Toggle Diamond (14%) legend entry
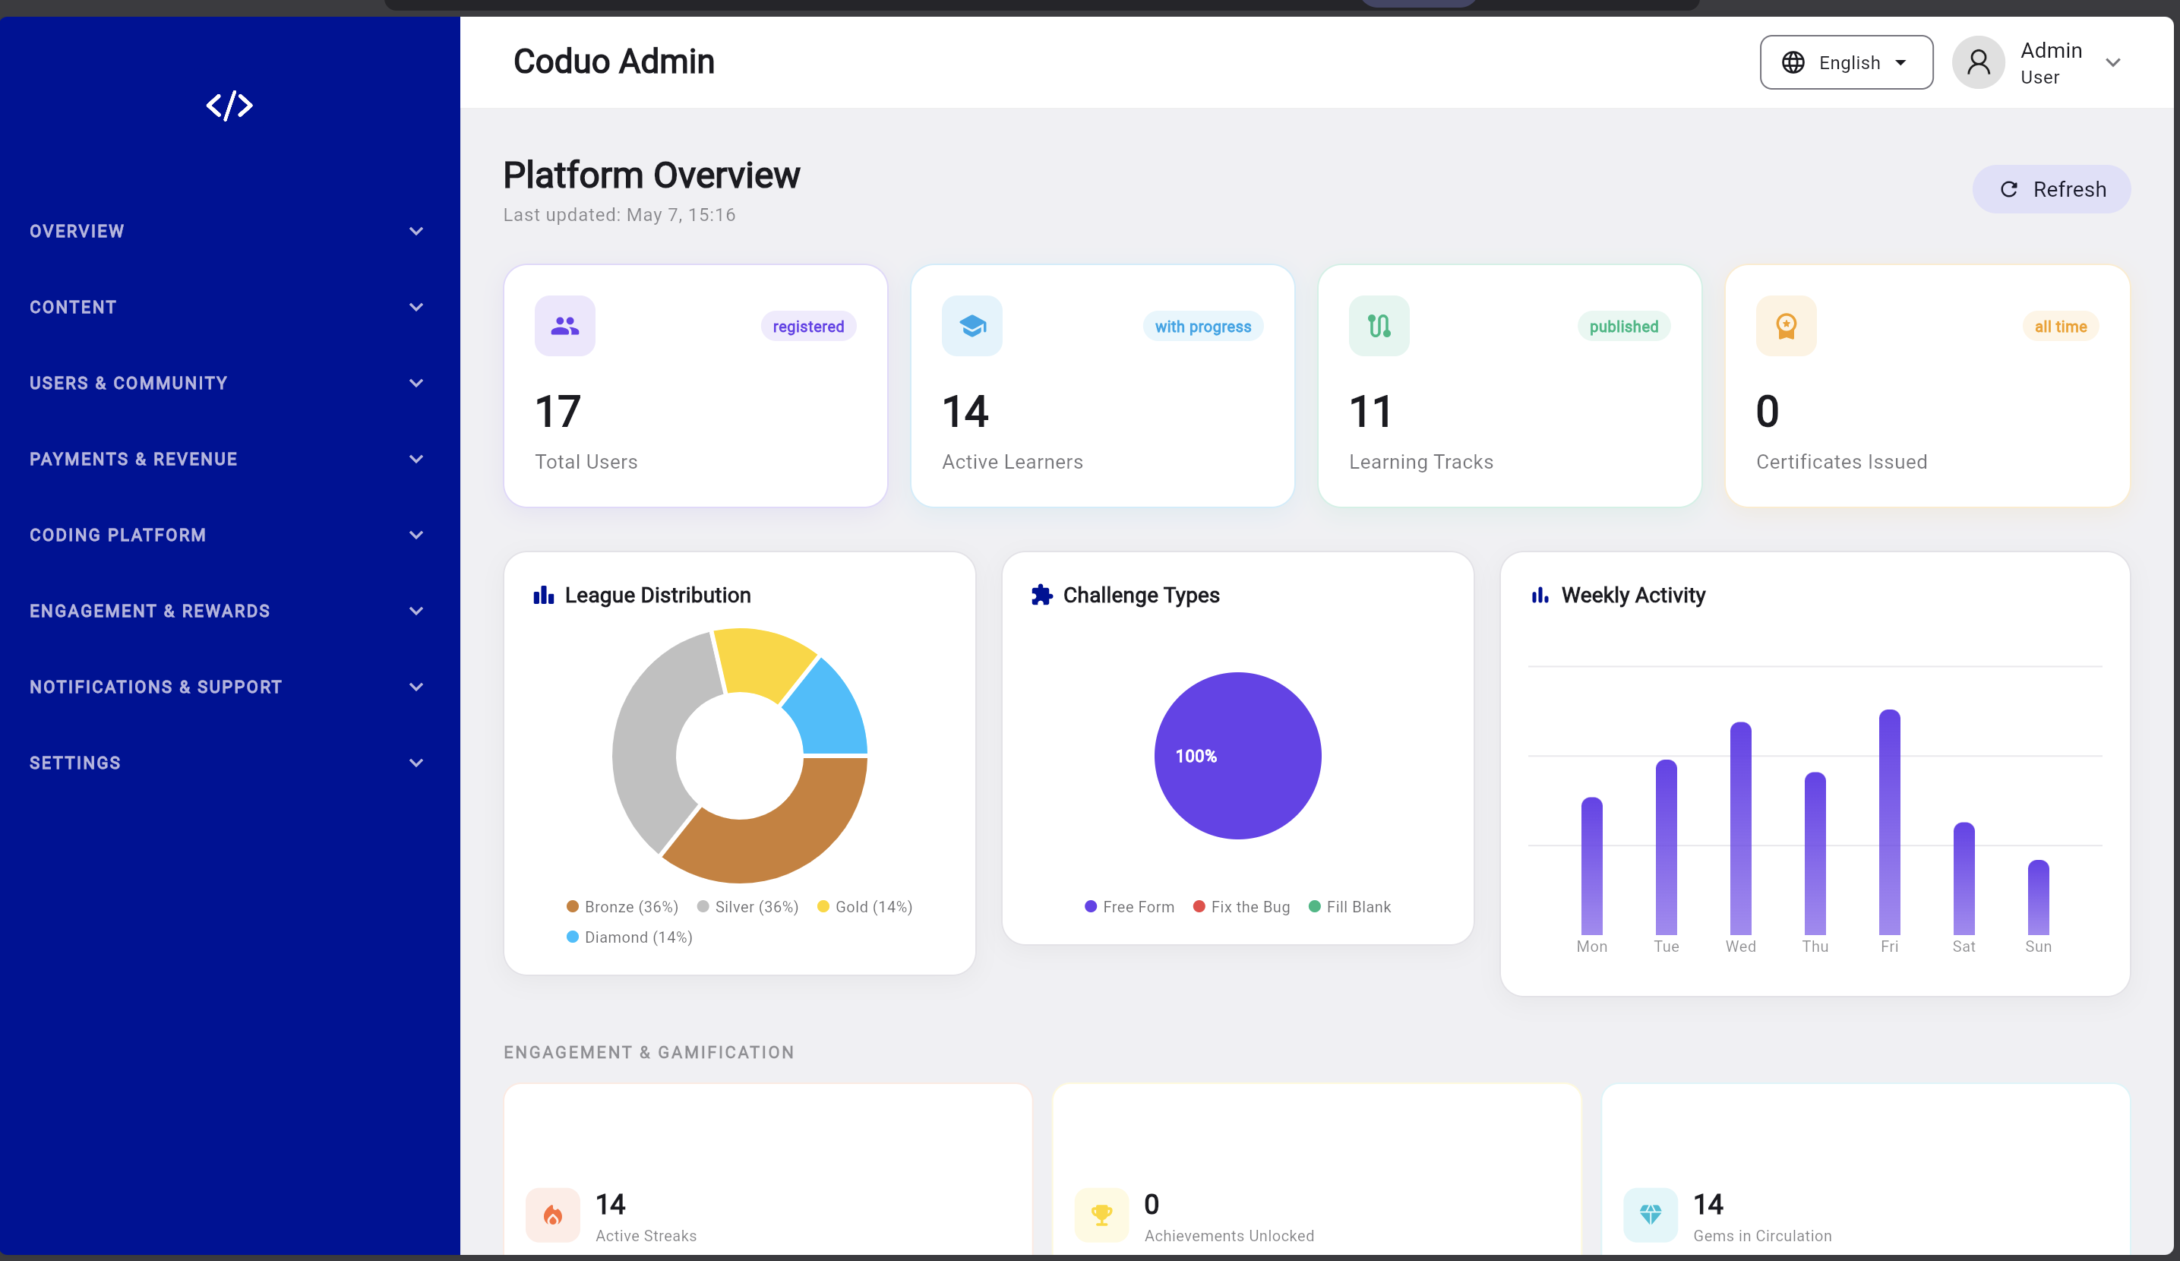 [x=629, y=937]
